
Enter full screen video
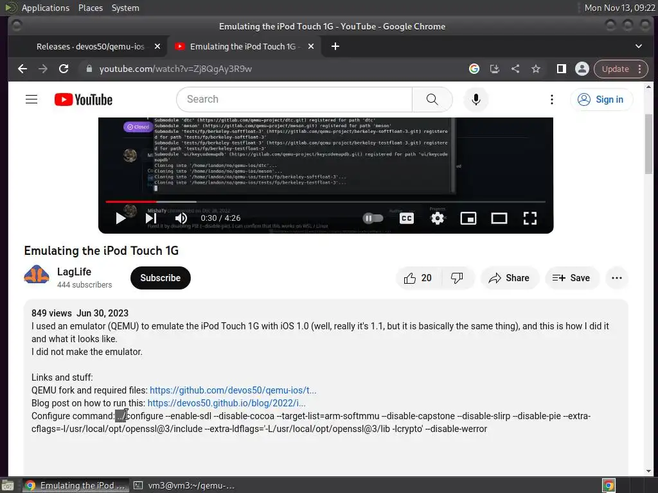[530, 218]
